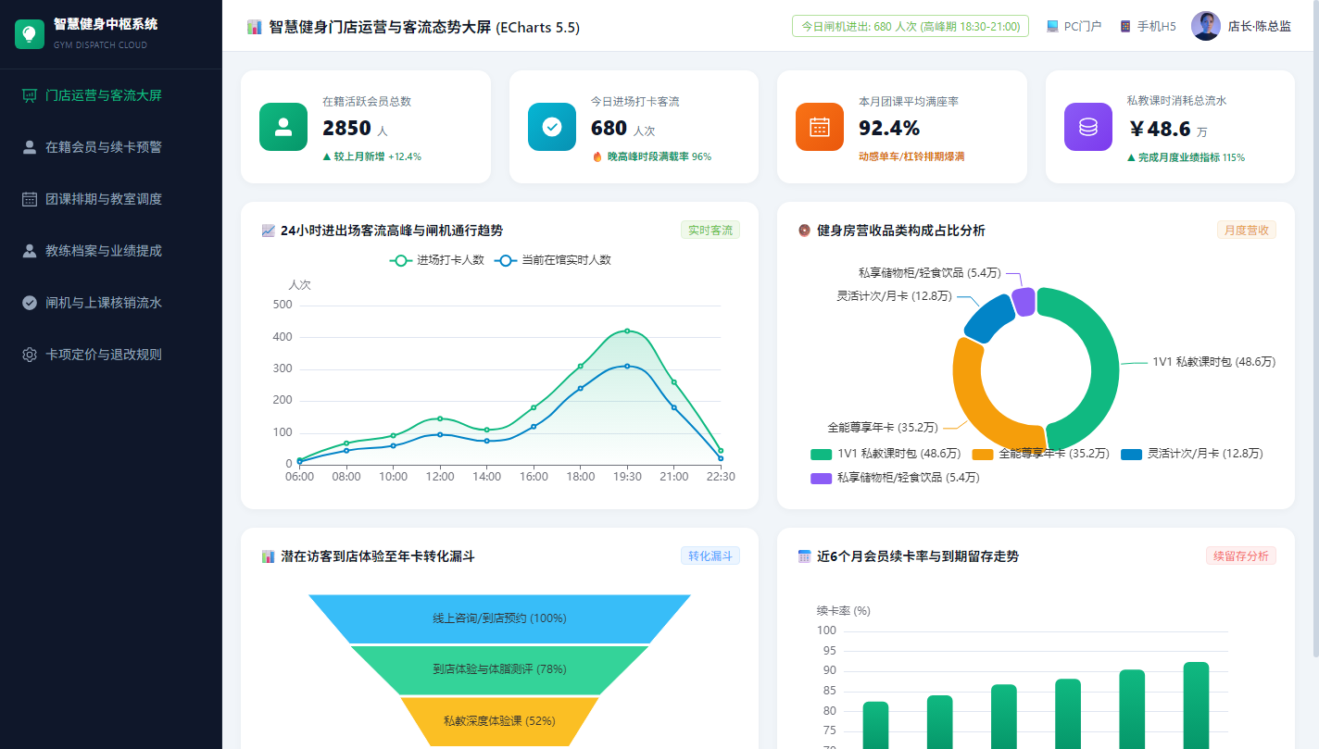Open 在籍会员与续卡预警 menu item
1319x749 pixels.
pos(111,147)
